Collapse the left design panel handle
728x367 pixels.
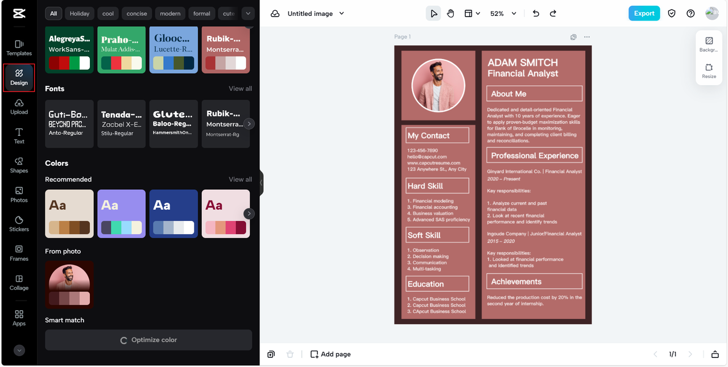(x=261, y=182)
